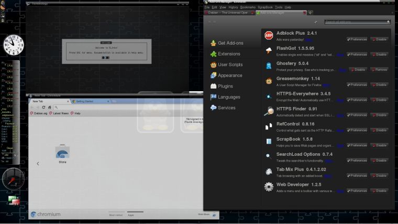Click the FlashGot cloud-lightning icon
The width and height of the screenshot is (398, 224).
[x=269, y=50]
